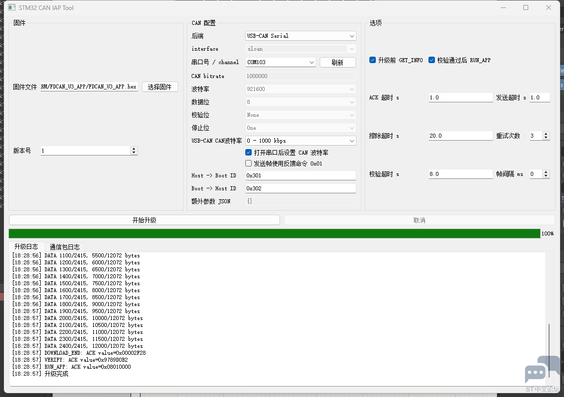The width and height of the screenshot is (564, 397).
Task: Open the interface slcan dropdown
Action: (x=301, y=49)
